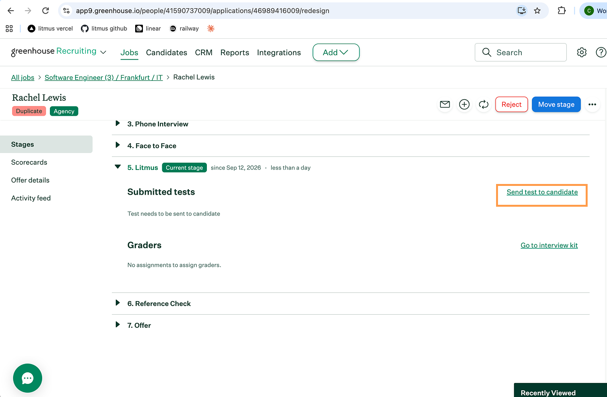Click the Send test to candidate link
The width and height of the screenshot is (607, 397).
pyautogui.click(x=542, y=192)
